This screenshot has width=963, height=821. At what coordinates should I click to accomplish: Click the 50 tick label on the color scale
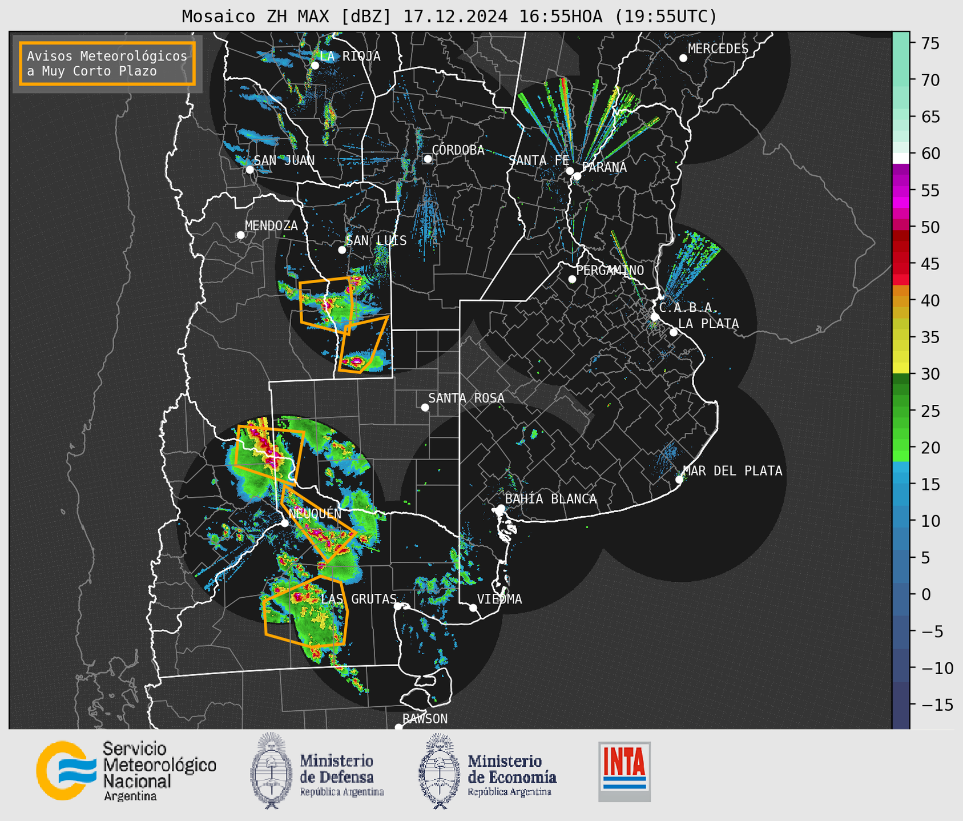tap(929, 227)
